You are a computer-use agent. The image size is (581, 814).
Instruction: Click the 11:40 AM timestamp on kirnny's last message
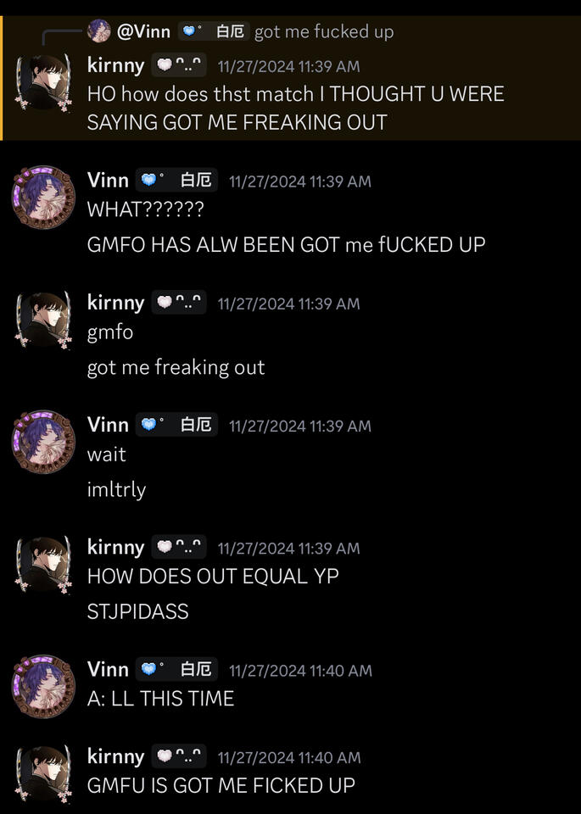point(289,757)
